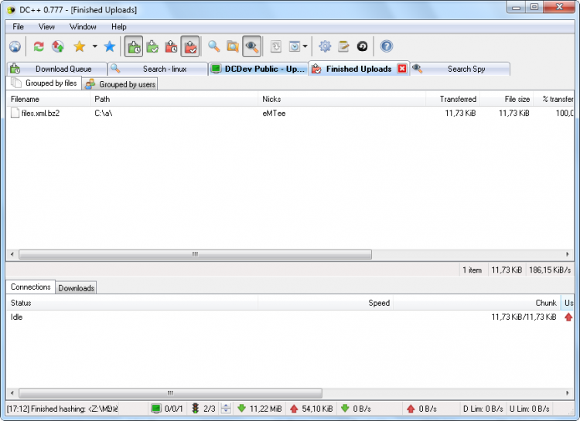
Task: Toggle the Finished Uploads toolbar button
Action: [x=190, y=46]
